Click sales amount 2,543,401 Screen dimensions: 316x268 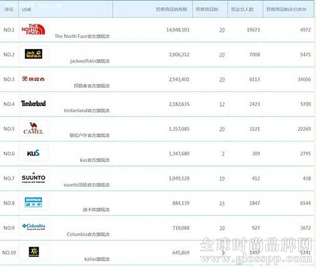[179, 80]
